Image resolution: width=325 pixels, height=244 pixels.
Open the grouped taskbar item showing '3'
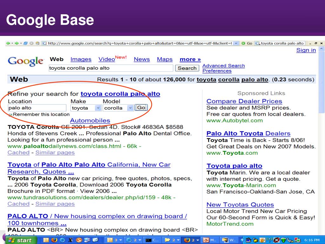pos(114,240)
